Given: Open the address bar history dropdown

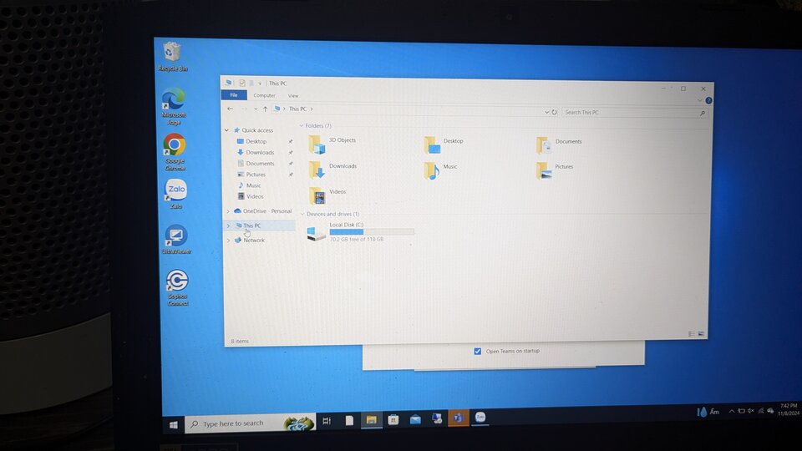Looking at the screenshot, I should pos(546,112).
